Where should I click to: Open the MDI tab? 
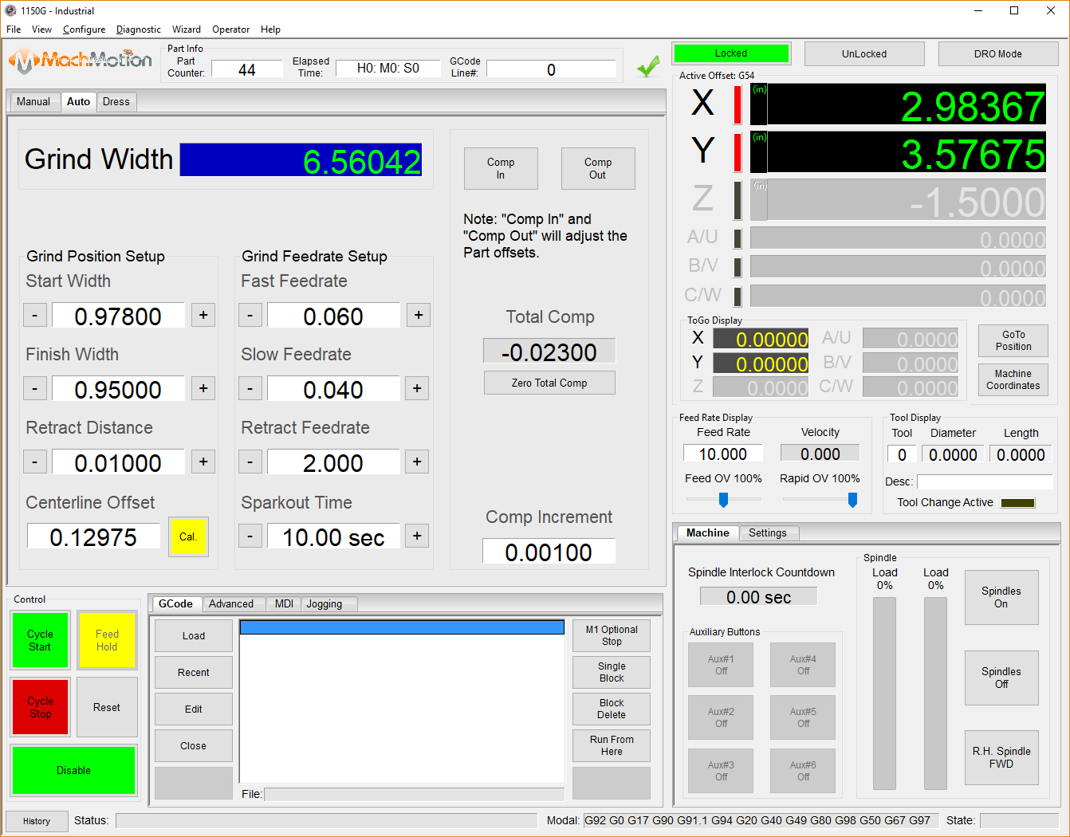click(284, 603)
